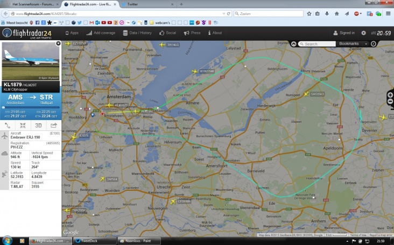Viewport: 394px width, 245px height.
Task: Open the Firefox hamburger menu
Action: [x=388, y=14]
